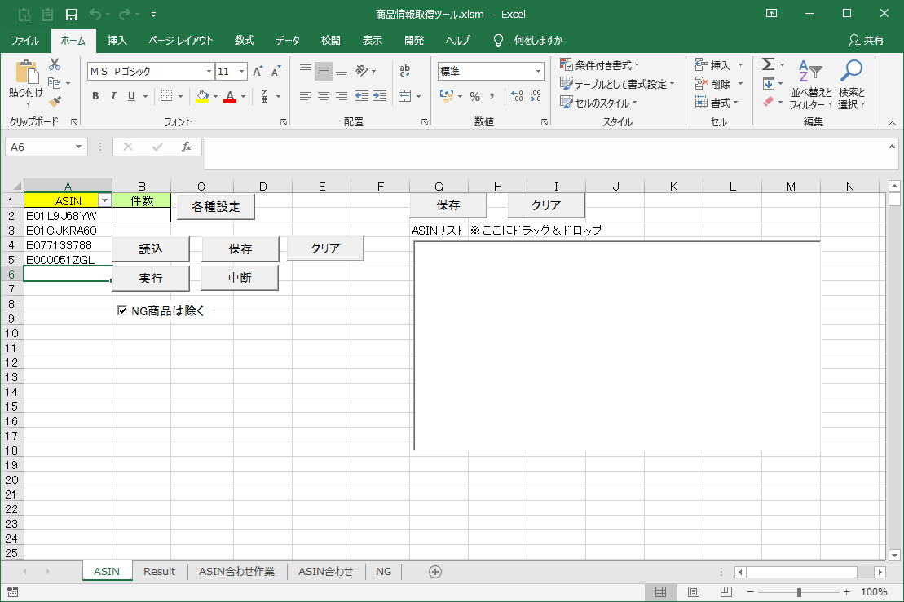Screen dimensions: 904x602
Task: Apply red font color A
Action: 230,96
